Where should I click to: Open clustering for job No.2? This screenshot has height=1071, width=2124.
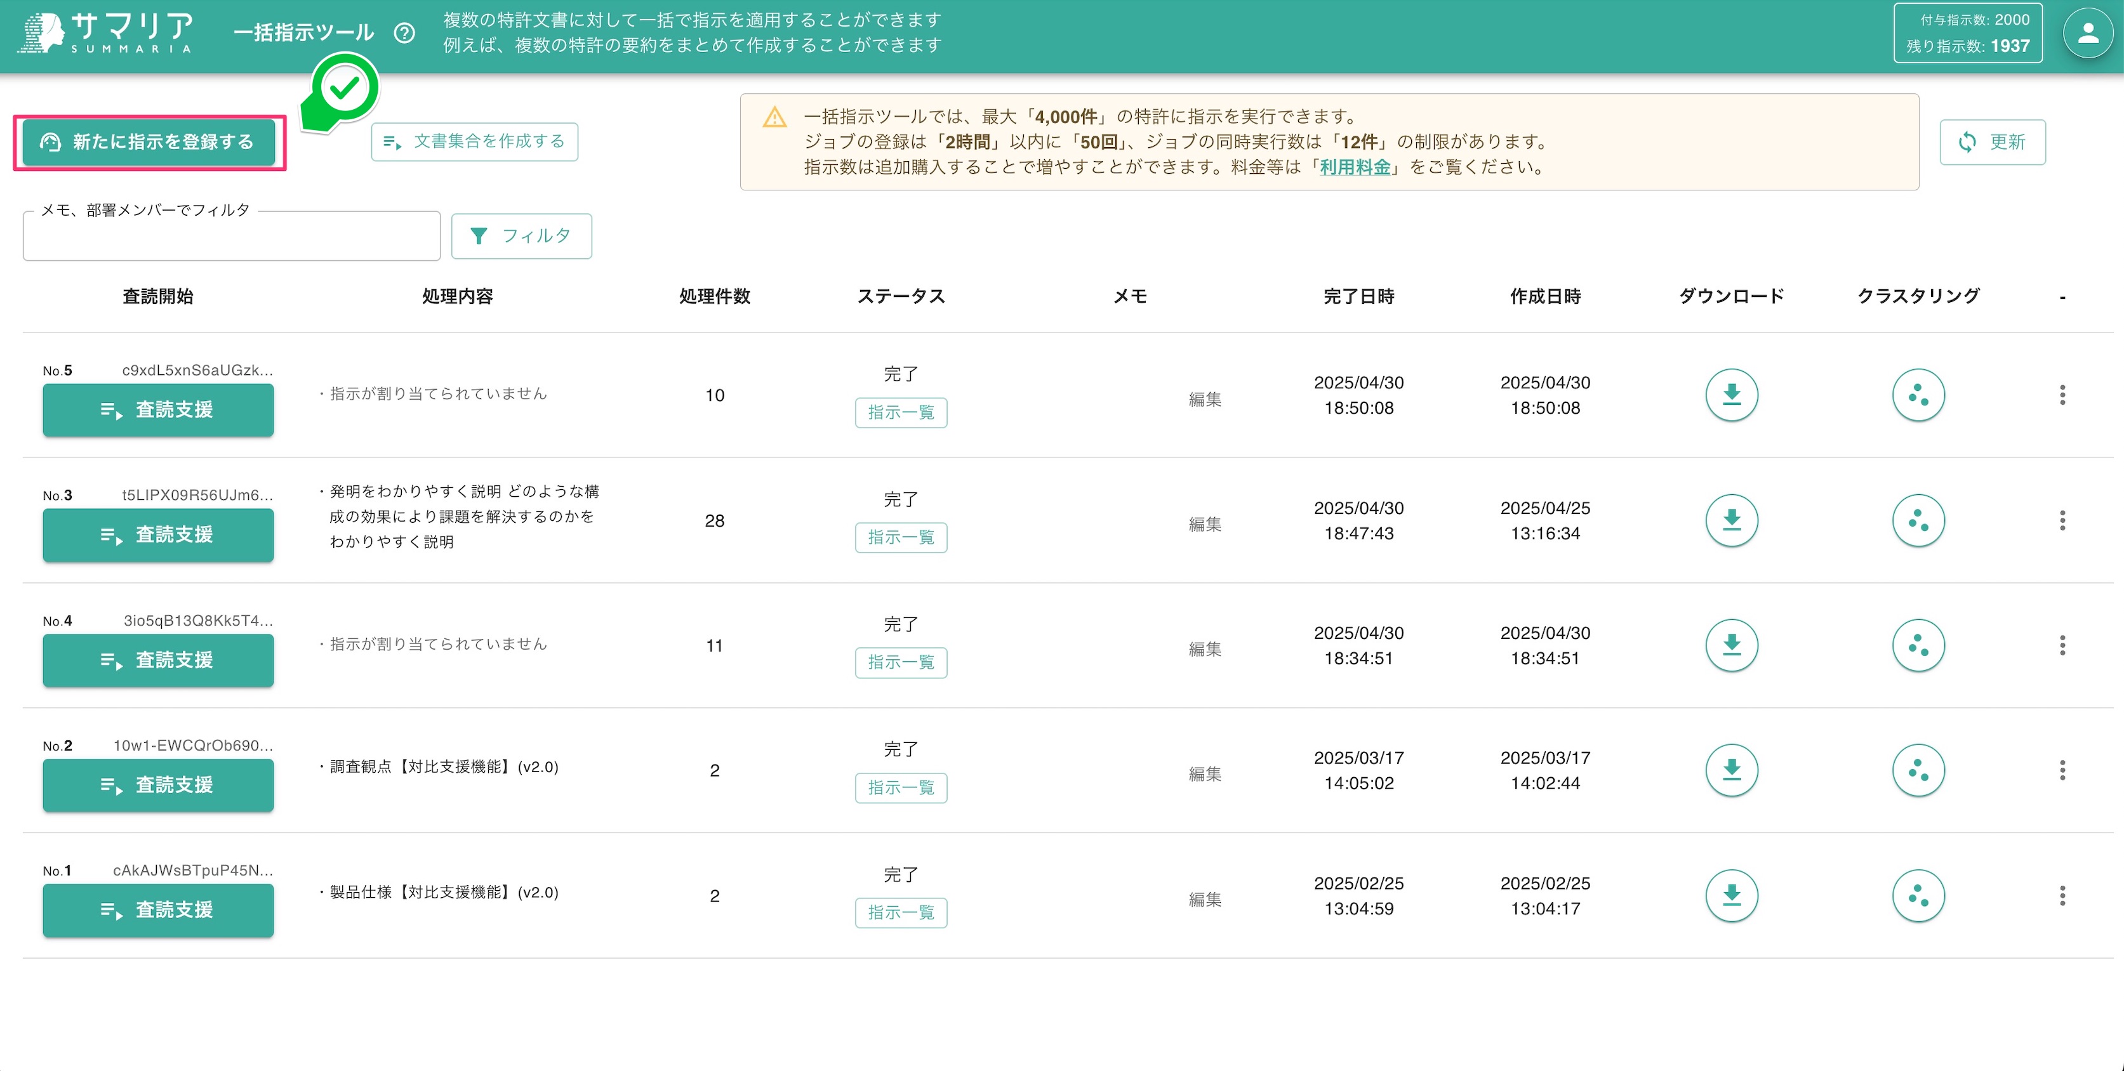(x=1919, y=770)
